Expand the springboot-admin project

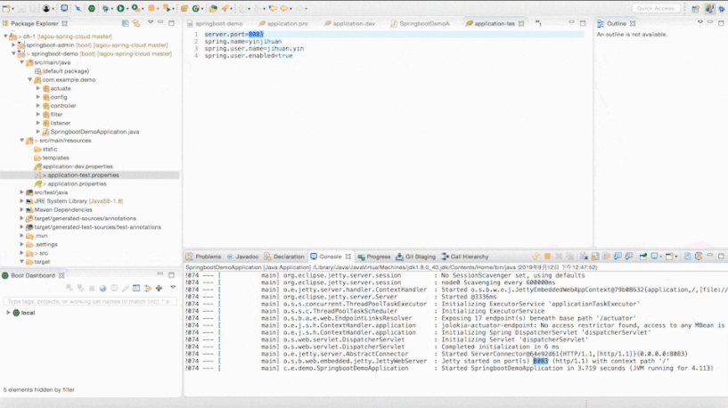(13, 45)
